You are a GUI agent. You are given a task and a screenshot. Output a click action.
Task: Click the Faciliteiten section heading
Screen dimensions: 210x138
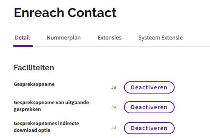click(34, 68)
